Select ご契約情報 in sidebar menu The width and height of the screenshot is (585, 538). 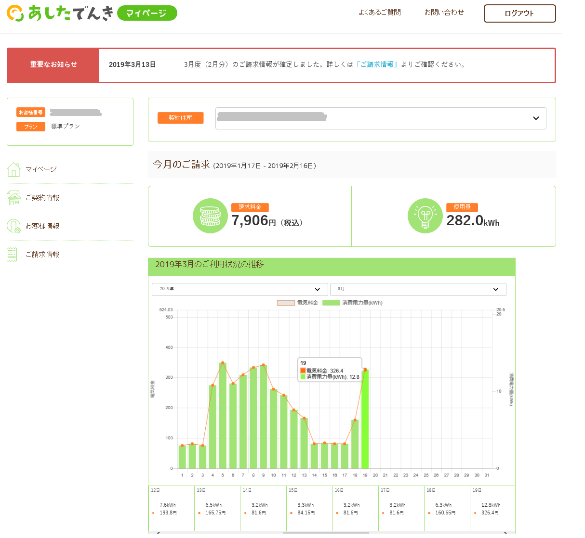pyautogui.click(x=42, y=198)
